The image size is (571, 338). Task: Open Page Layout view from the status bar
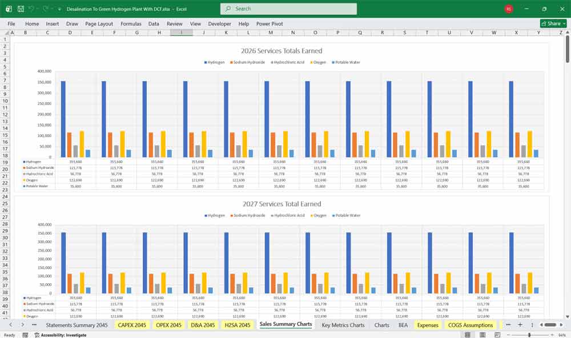(482, 333)
